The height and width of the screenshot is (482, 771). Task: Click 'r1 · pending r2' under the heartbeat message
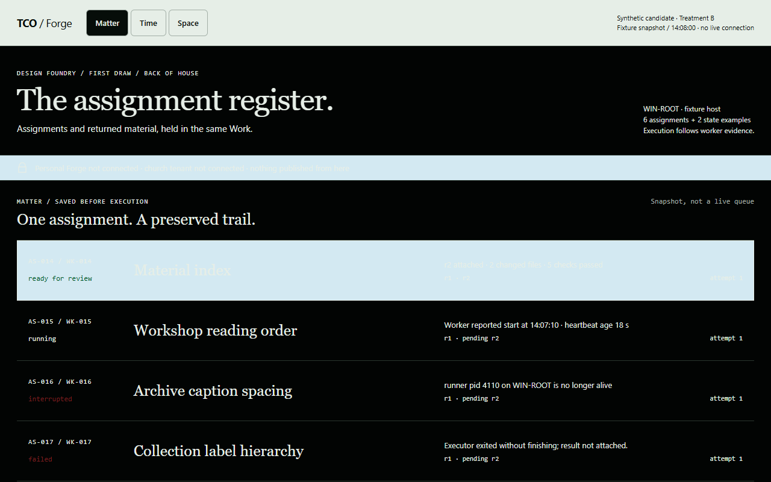[x=472, y=338]
